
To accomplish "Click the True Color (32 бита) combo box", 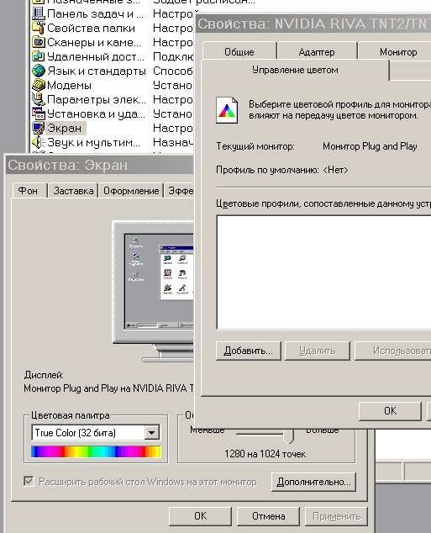I will 96,433.
